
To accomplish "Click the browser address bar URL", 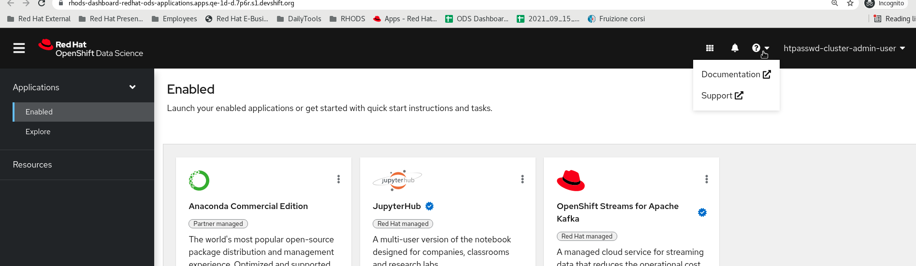I will point(181,3).
